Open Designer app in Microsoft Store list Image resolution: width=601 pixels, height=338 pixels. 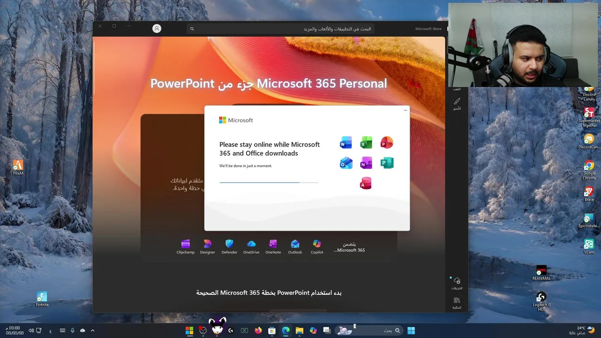pyautogui.click(x=208, y=247)
